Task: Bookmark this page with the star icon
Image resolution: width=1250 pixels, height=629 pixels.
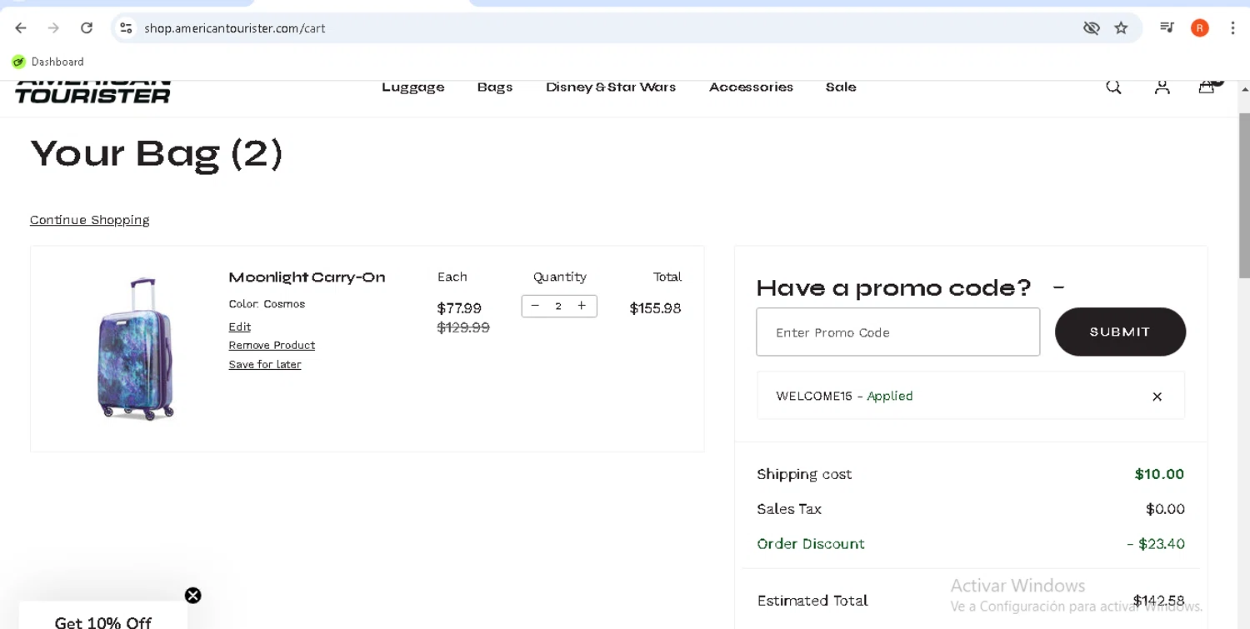Action: tap(1122, 28)
